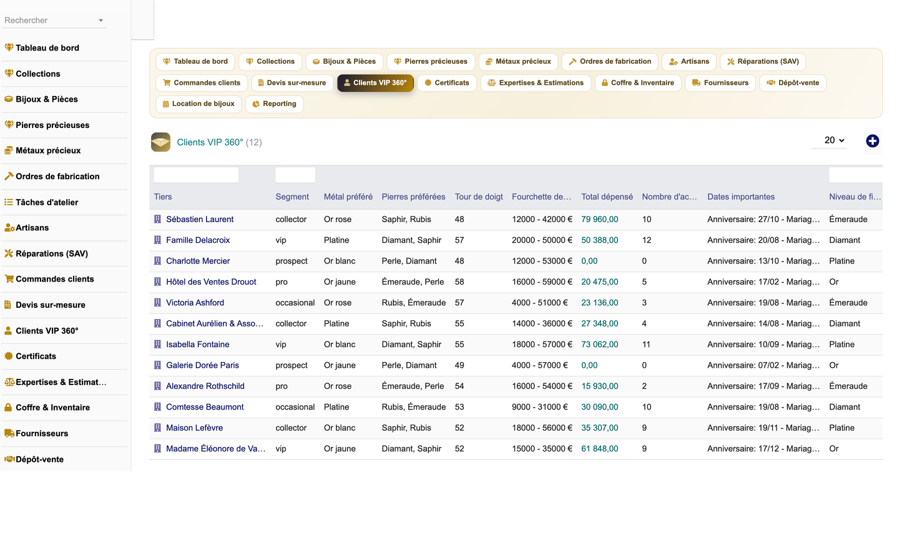Click the user icon for Clients VIP 360° in sidebar
This screenshot has height=558, width=902.
8,330
